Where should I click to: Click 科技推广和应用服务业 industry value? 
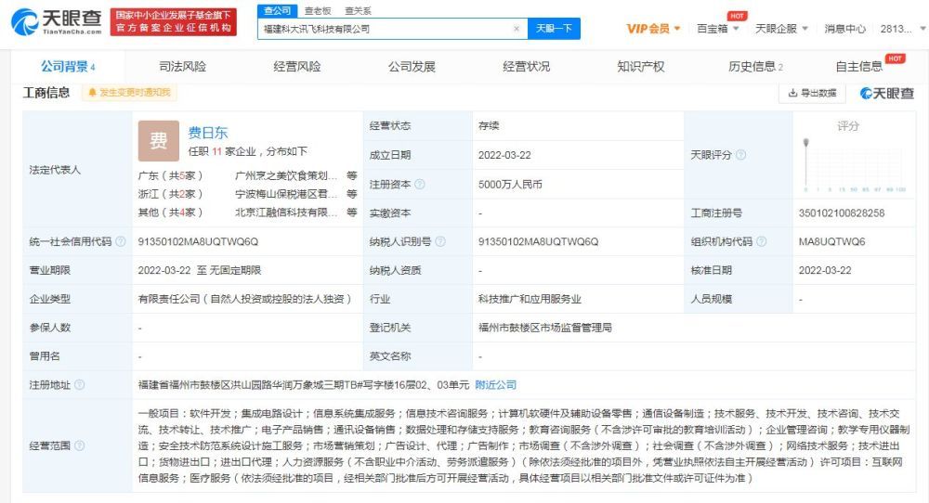530,299
